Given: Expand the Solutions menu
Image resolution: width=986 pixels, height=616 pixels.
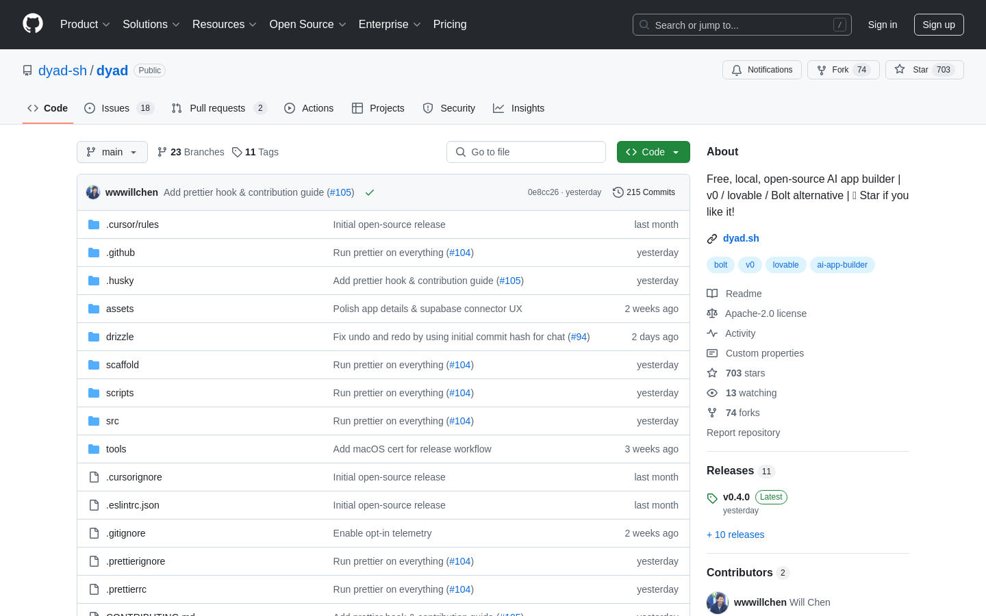Looking at the screenshot, I should (151, 25).
